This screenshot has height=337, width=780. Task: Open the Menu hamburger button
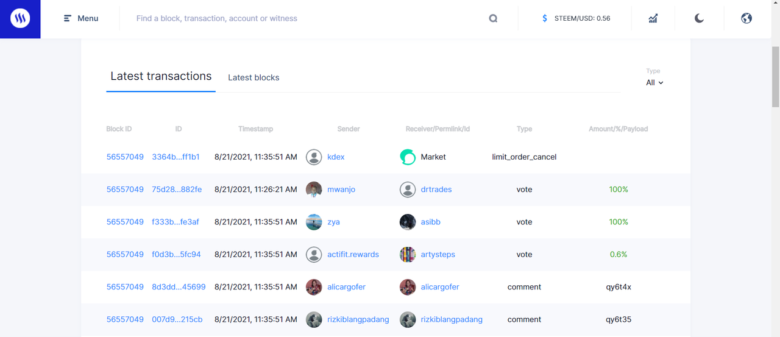(81, 19)
